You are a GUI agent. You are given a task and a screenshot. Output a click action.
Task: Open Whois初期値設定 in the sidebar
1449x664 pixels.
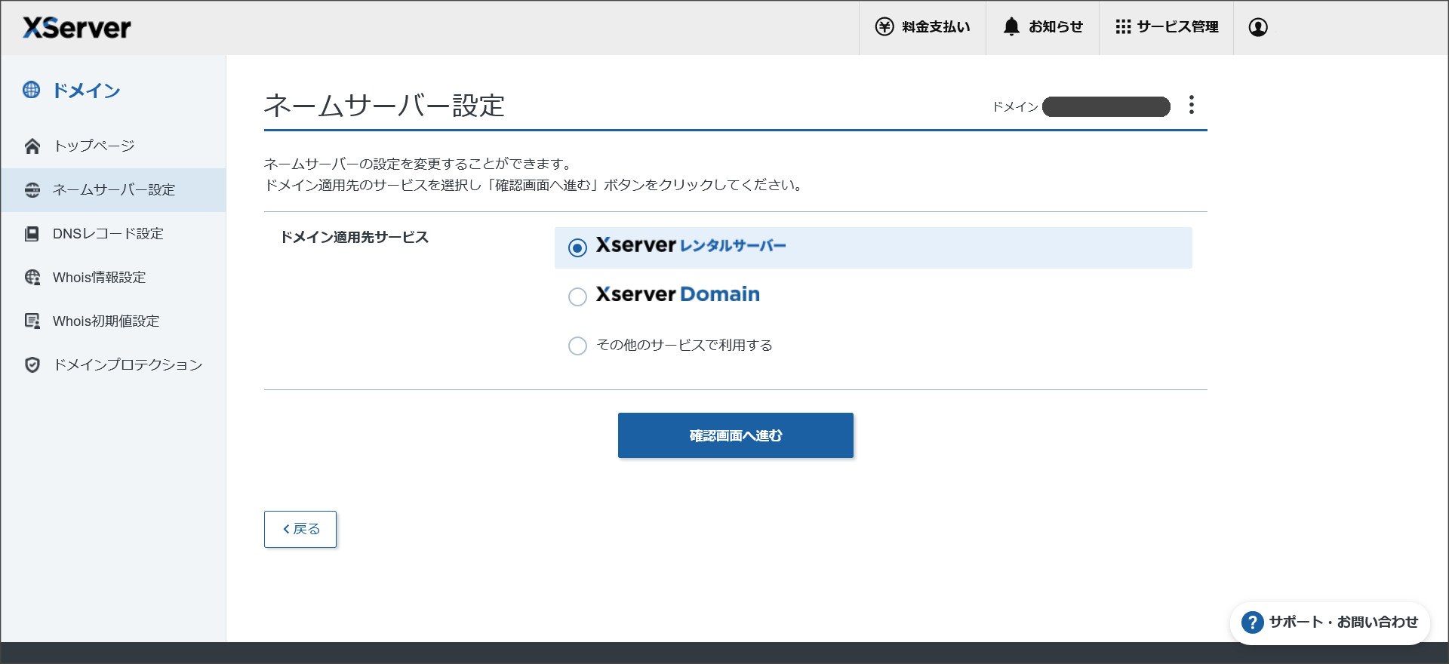(113, 321)
